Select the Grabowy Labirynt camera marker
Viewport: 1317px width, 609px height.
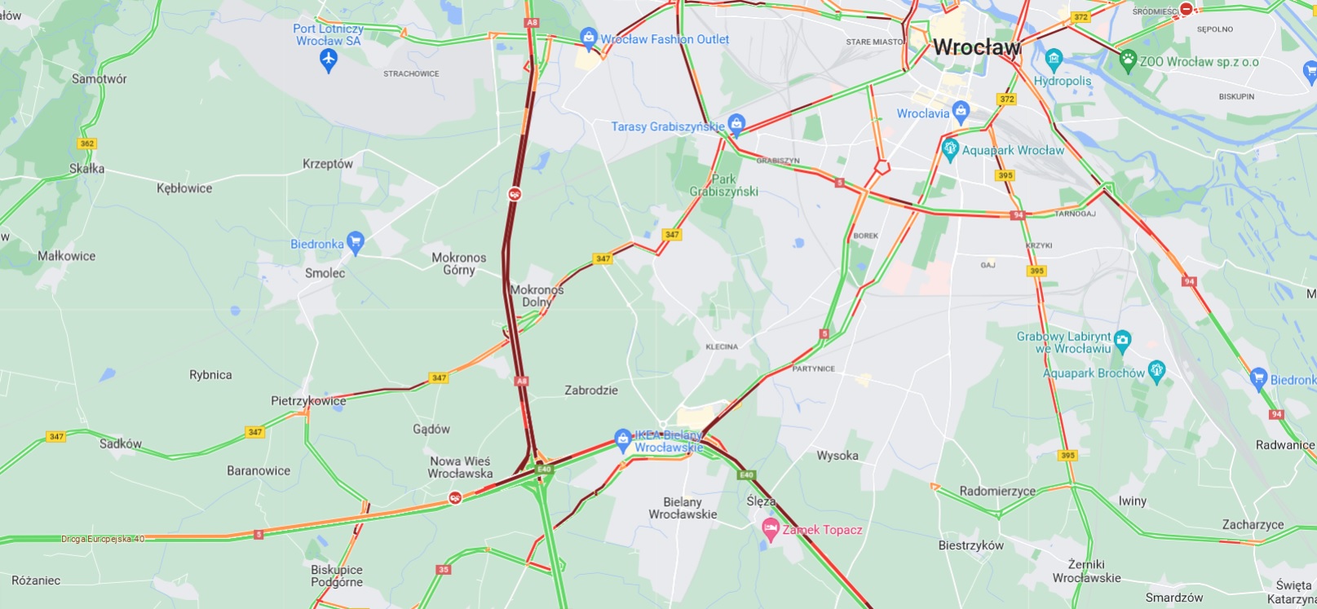tap(1123, 340)
